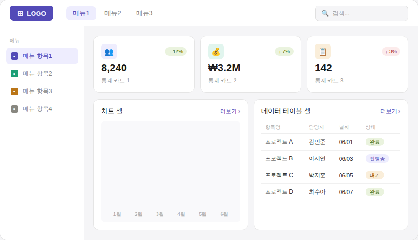Click the 통계 카드 2 label
Image resolution: width=418 pixels, height=240 pixels.
point(222,81)
